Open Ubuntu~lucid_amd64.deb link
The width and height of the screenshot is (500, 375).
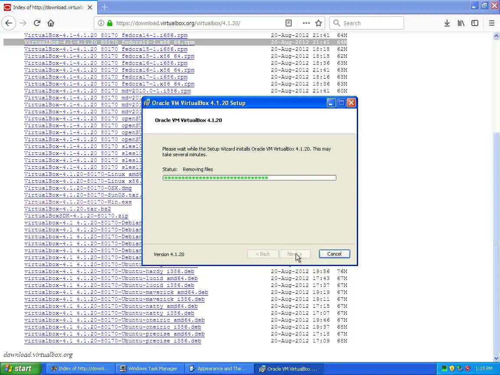111,278
